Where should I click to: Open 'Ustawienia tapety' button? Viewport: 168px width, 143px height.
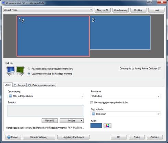pos(39,137)
